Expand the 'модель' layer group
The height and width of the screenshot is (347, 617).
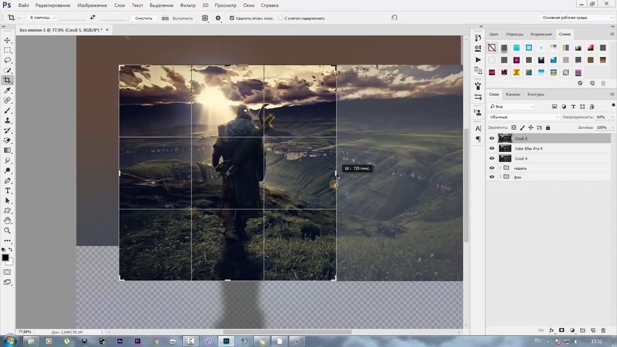click(x=500, y=168)
